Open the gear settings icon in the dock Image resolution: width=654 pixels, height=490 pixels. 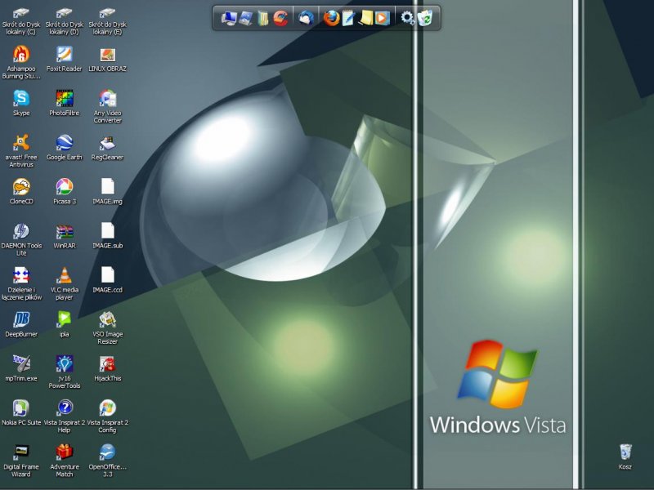click(407, 18)
